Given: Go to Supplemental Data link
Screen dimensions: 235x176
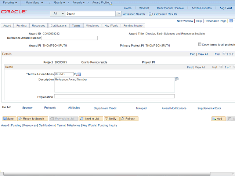Looking at the screenshot, I should [209, 108].
